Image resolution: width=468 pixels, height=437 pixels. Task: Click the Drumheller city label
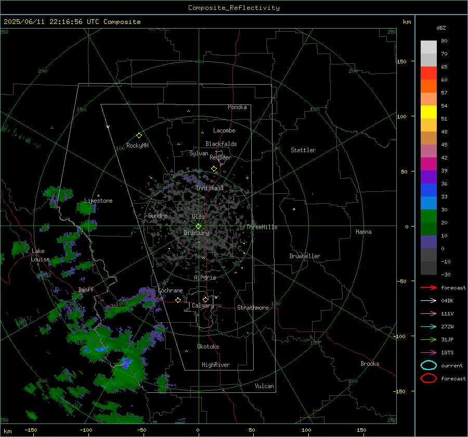[305, 256]
